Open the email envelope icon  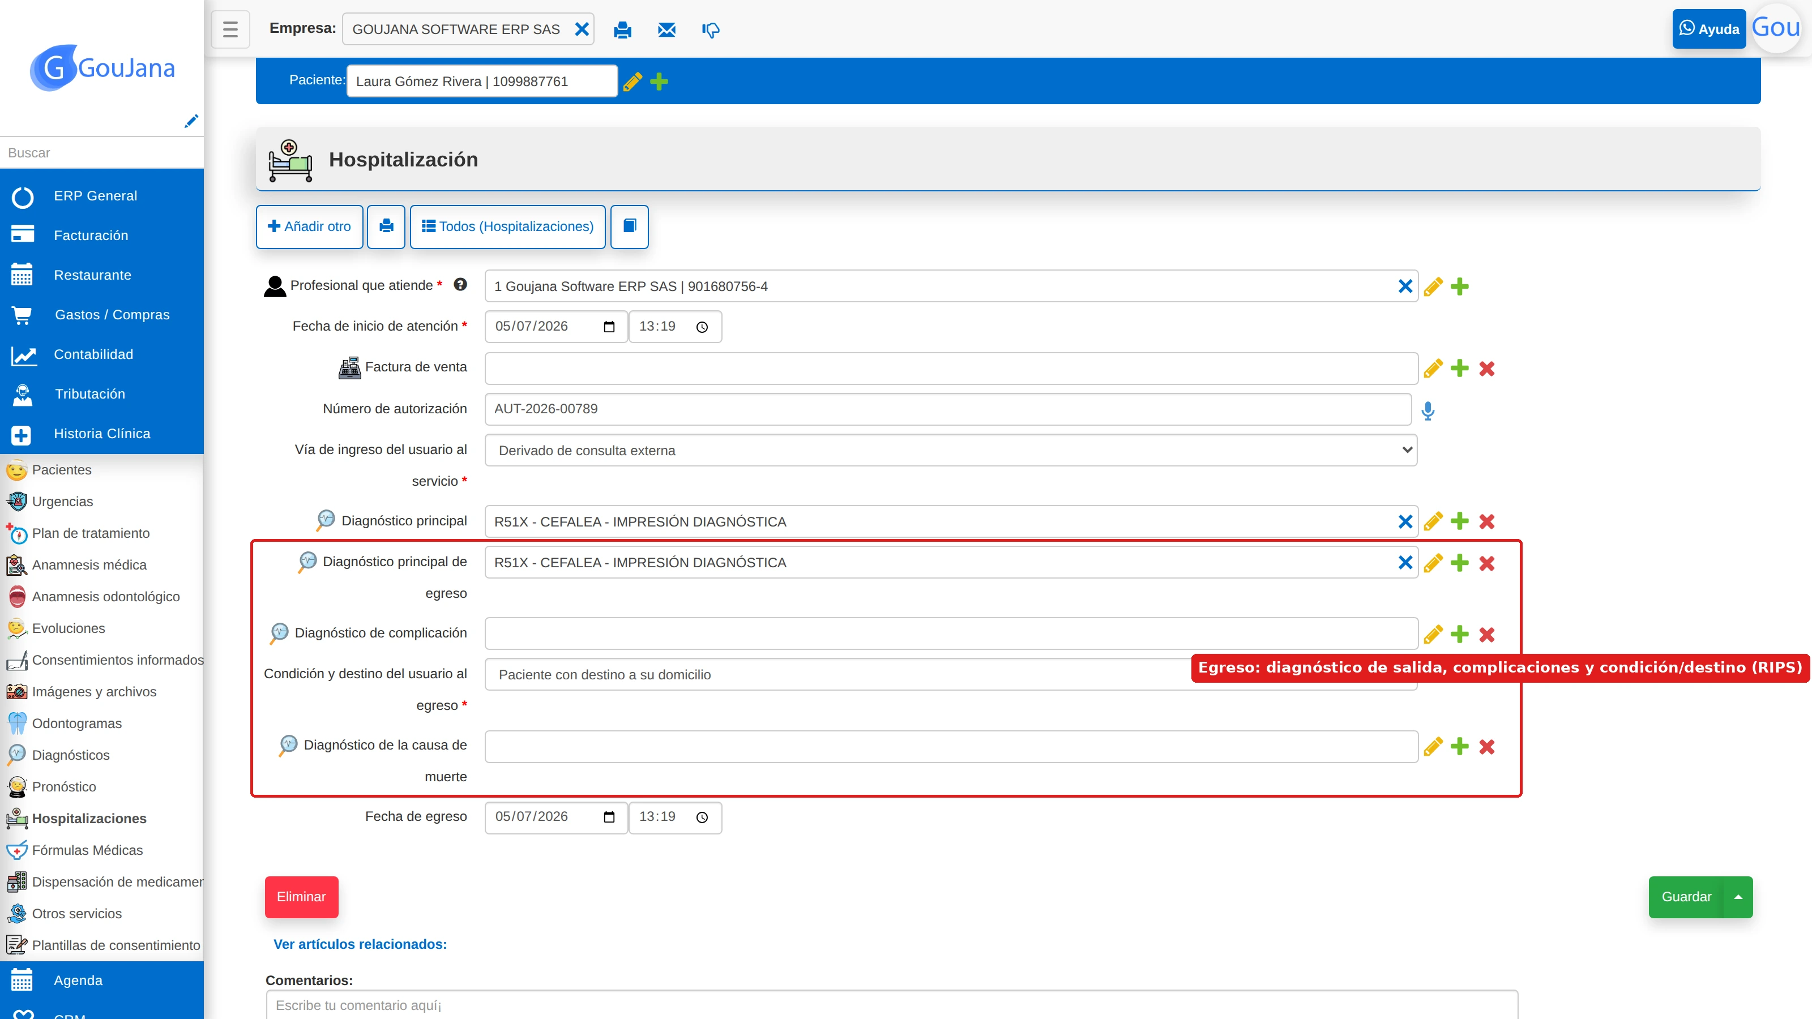(x=666, y=29)
